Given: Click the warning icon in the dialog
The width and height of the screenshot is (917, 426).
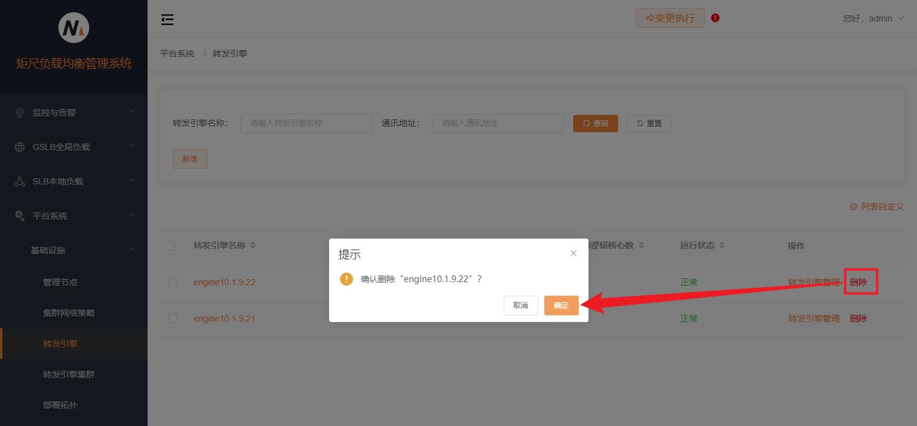Looking at the screenshot, I should click(x=346, y=279).
